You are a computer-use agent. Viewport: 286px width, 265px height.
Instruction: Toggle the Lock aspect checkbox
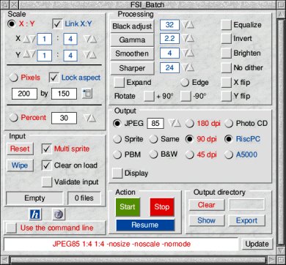pyautogui.click(x=54, y=78)
